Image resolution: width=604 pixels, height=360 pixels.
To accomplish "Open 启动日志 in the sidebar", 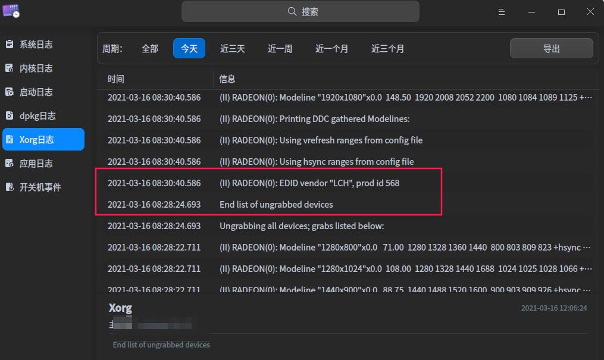I will (43, 92).
